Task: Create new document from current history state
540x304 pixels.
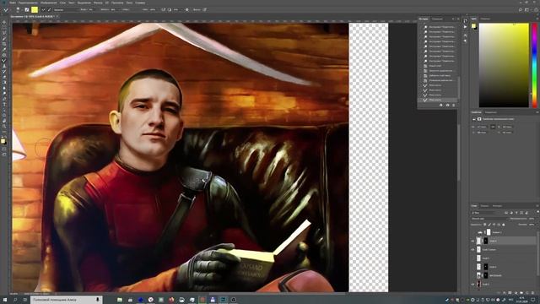Action: (x=440, y=105)
